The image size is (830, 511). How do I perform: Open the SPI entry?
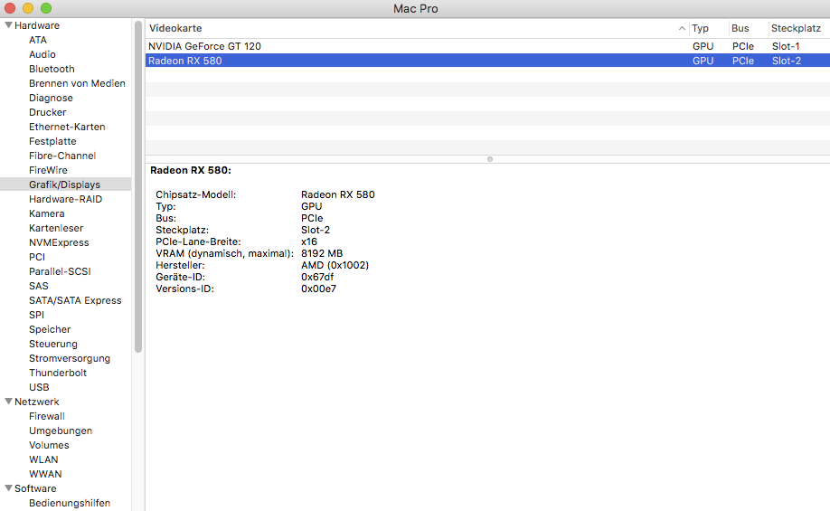36,315
